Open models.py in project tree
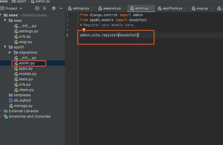Screen dimensions: 223x145 [28, 74]
